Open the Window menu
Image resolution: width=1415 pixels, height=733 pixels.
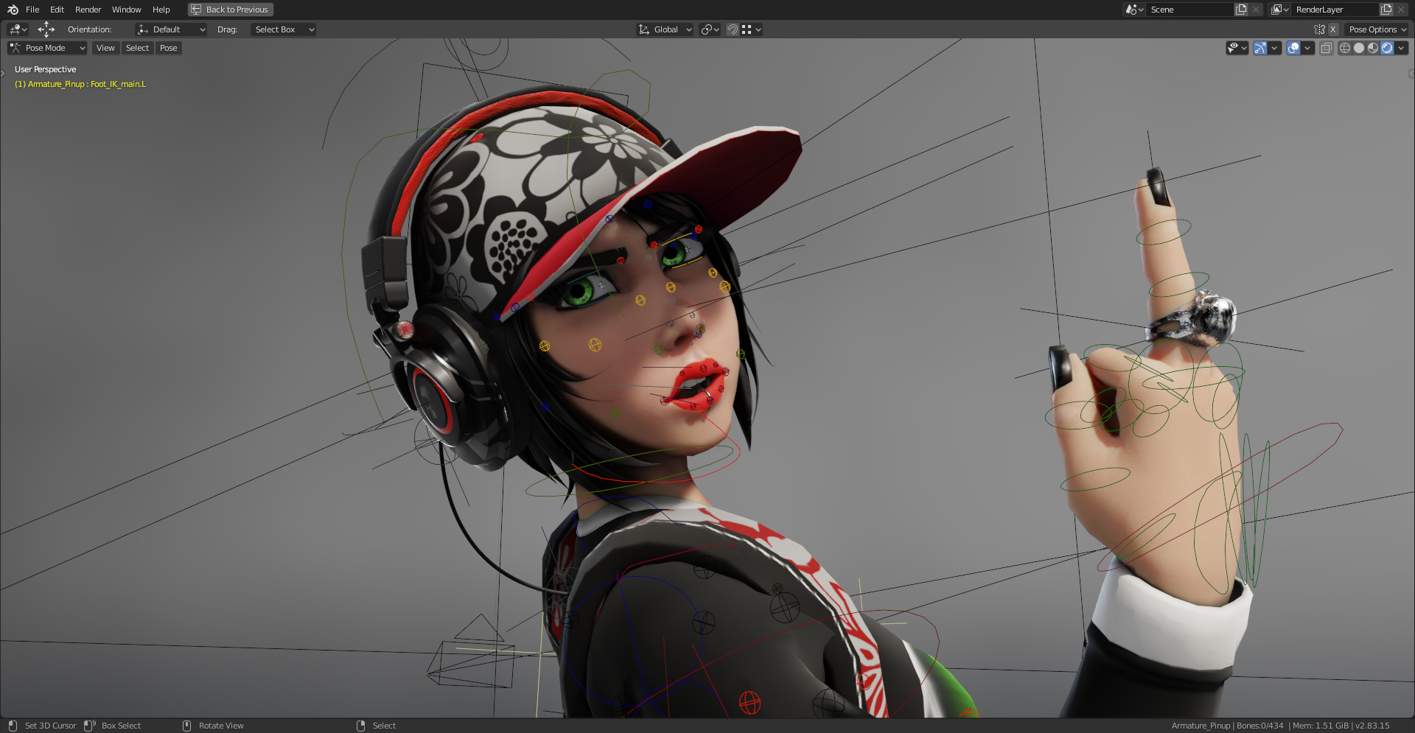pyautogui.click(x=126, y=10)
